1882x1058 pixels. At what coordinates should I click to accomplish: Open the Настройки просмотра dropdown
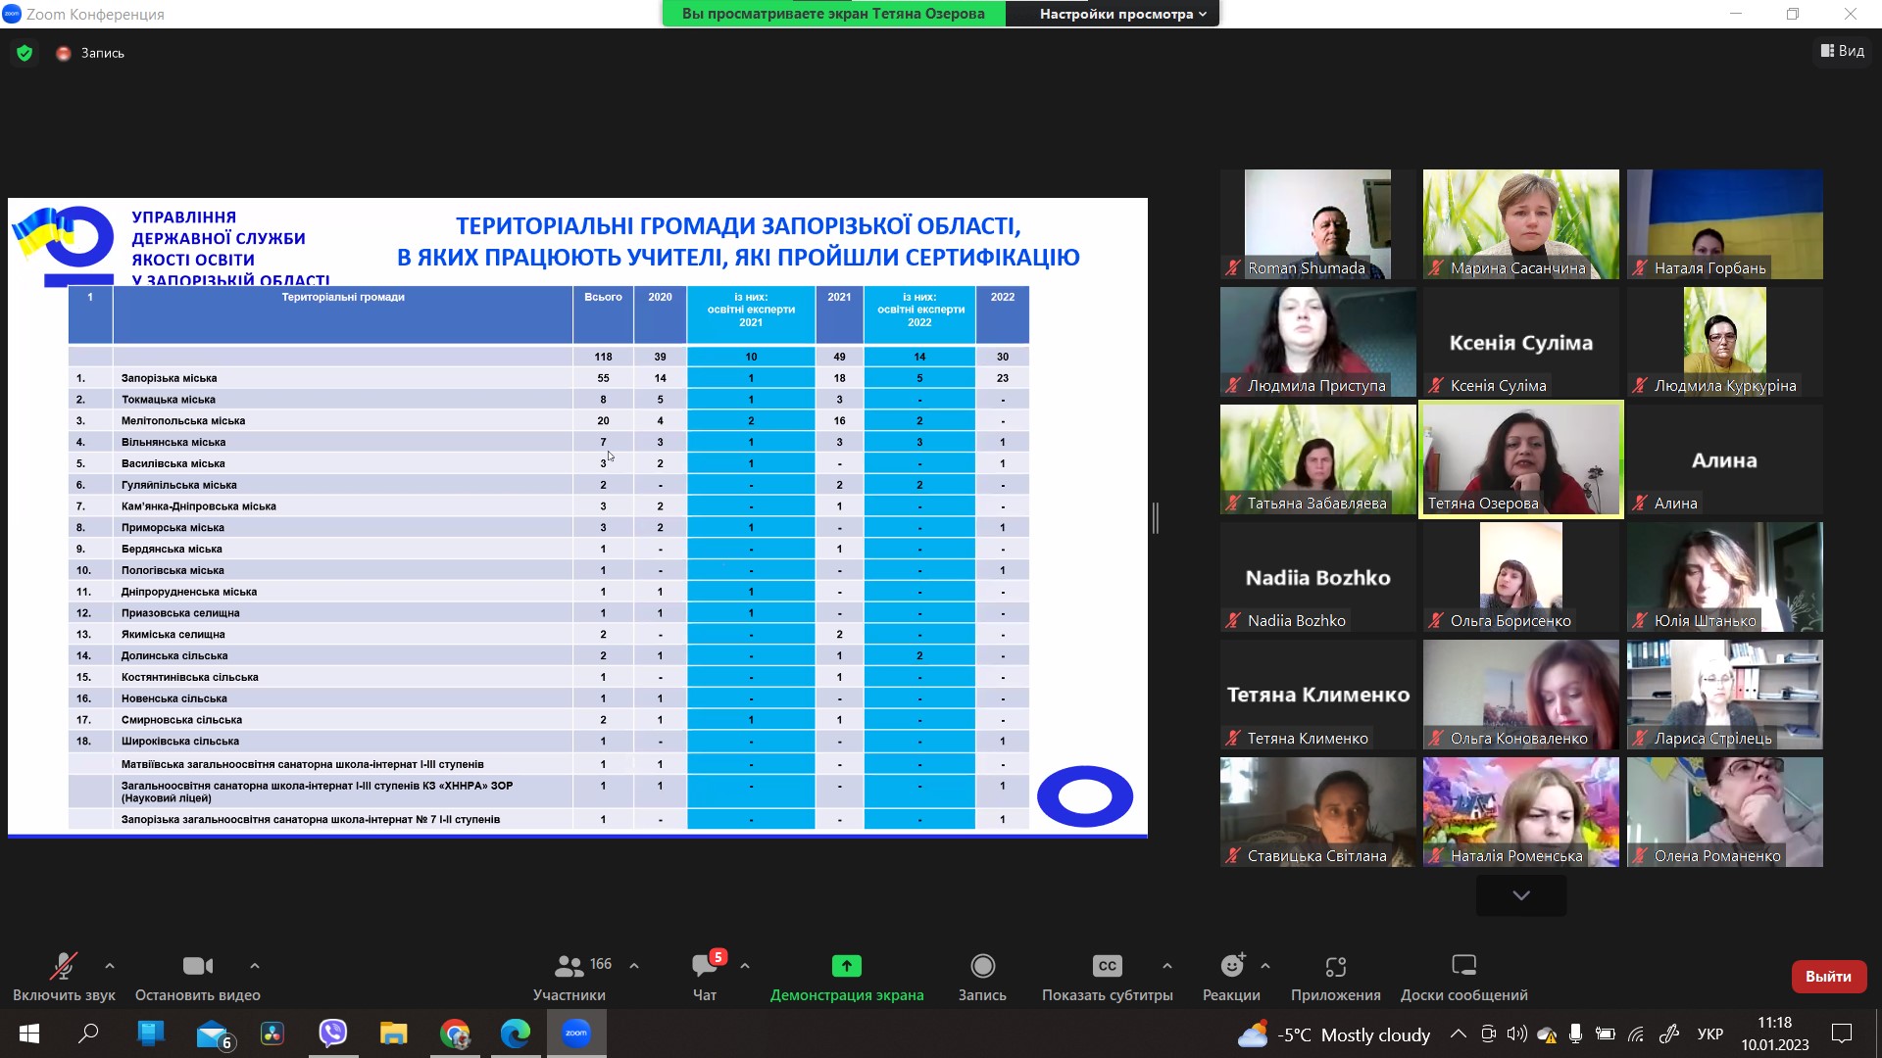tap(1121, 14)
